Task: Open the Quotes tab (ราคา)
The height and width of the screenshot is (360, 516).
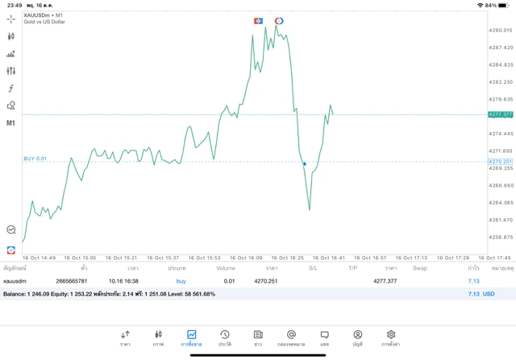Action: [125, 337]
